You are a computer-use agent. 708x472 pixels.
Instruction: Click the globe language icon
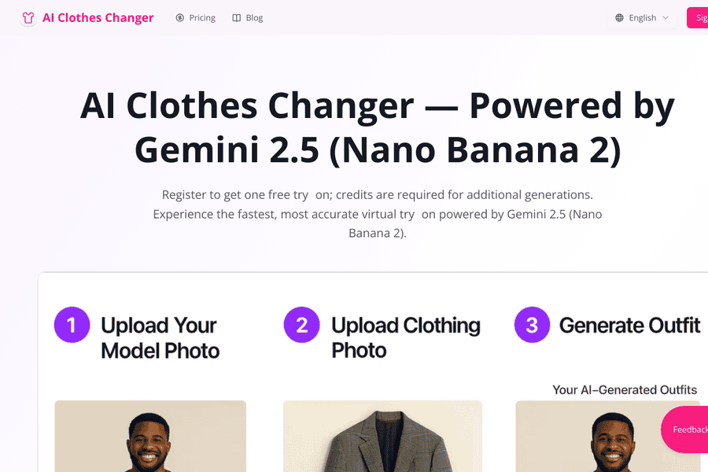(x=620, y=17)
